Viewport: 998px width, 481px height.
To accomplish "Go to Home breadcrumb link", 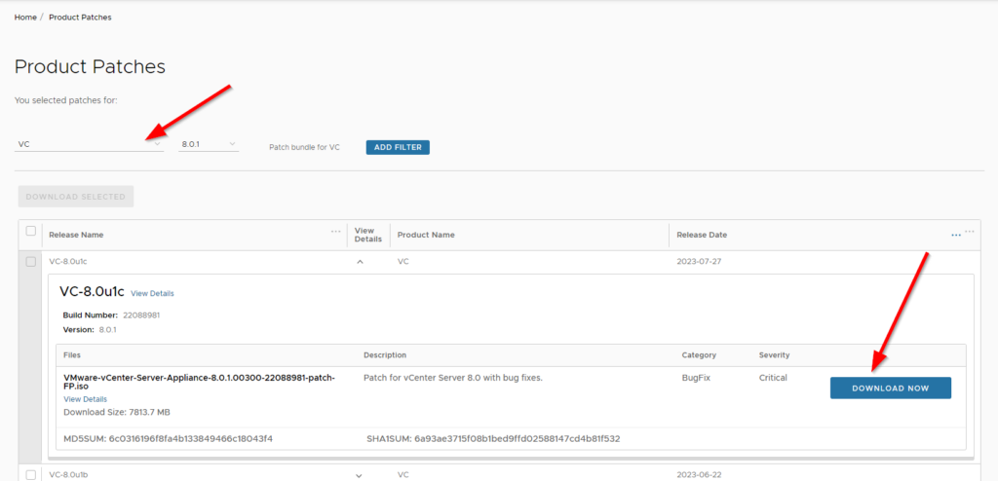I will coord(25,18).
